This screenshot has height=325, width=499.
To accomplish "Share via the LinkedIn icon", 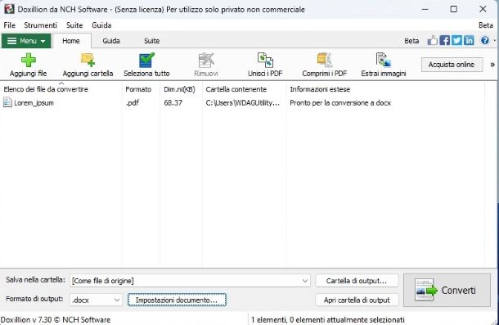I will (469, 40).
